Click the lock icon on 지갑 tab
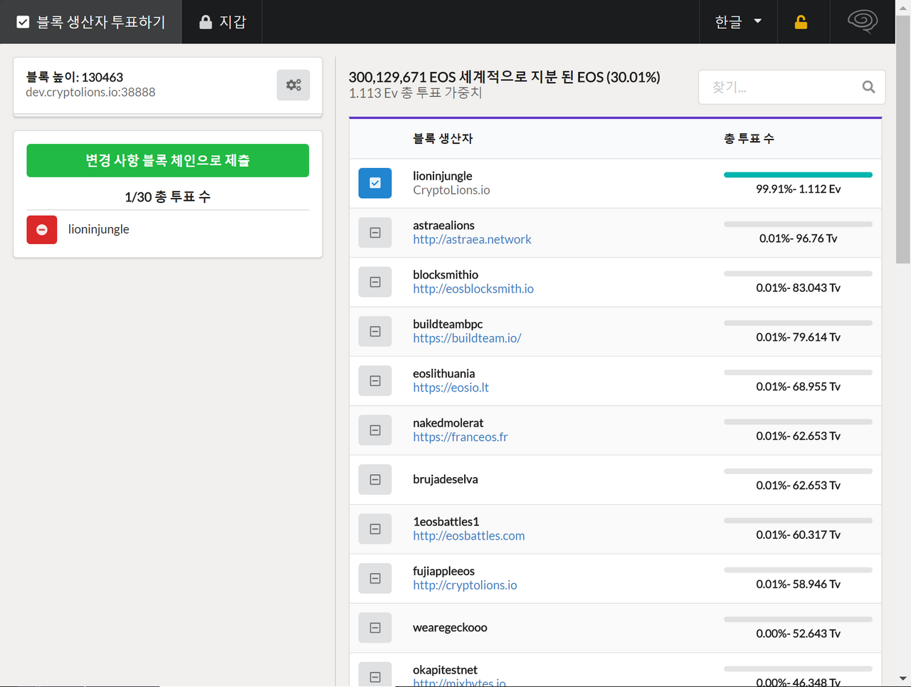This screenshot has height=687, width=911. (206, 22)
